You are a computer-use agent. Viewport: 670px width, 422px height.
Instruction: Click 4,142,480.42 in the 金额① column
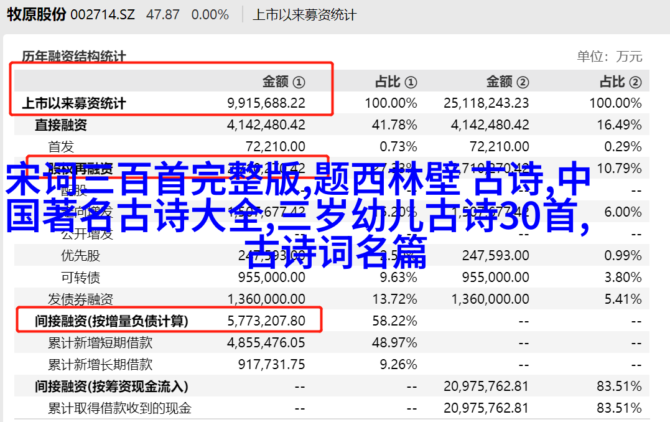click(266, 125)
